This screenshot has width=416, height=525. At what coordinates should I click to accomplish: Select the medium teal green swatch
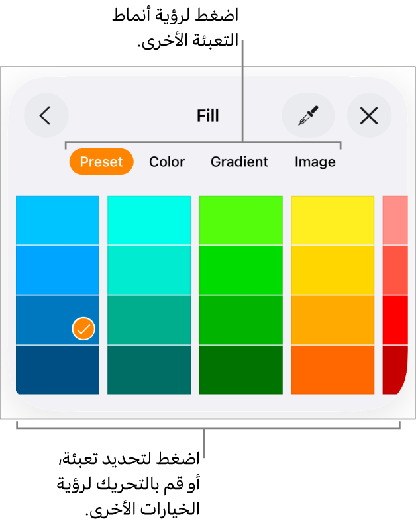(149, 320)
